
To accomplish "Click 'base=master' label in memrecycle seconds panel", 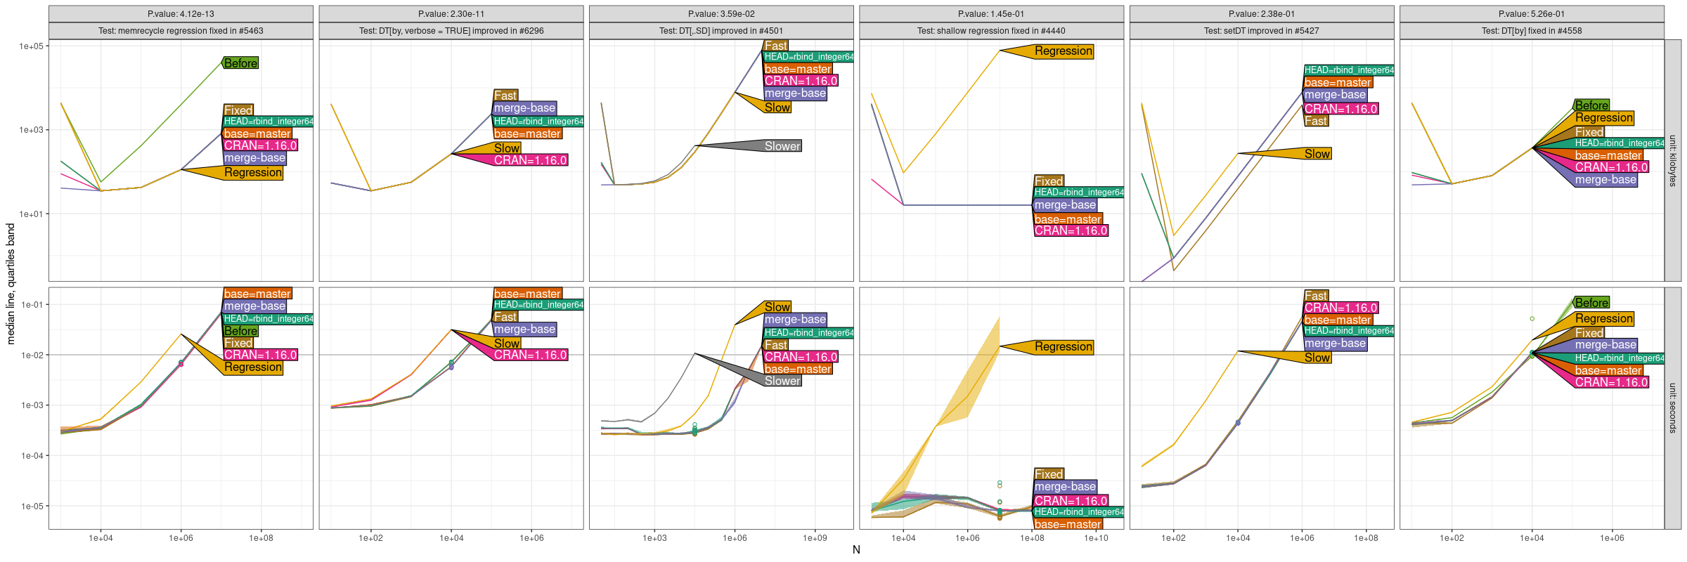I will 257,294.
